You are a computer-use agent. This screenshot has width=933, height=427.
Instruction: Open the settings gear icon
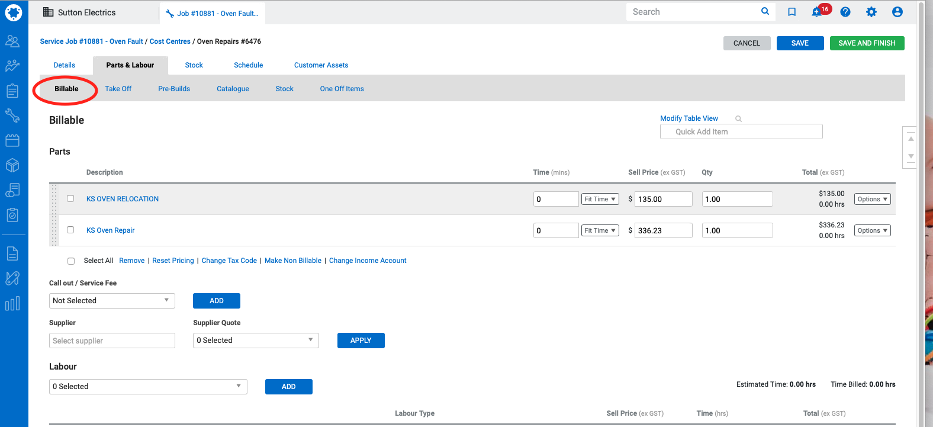point(871,12)
